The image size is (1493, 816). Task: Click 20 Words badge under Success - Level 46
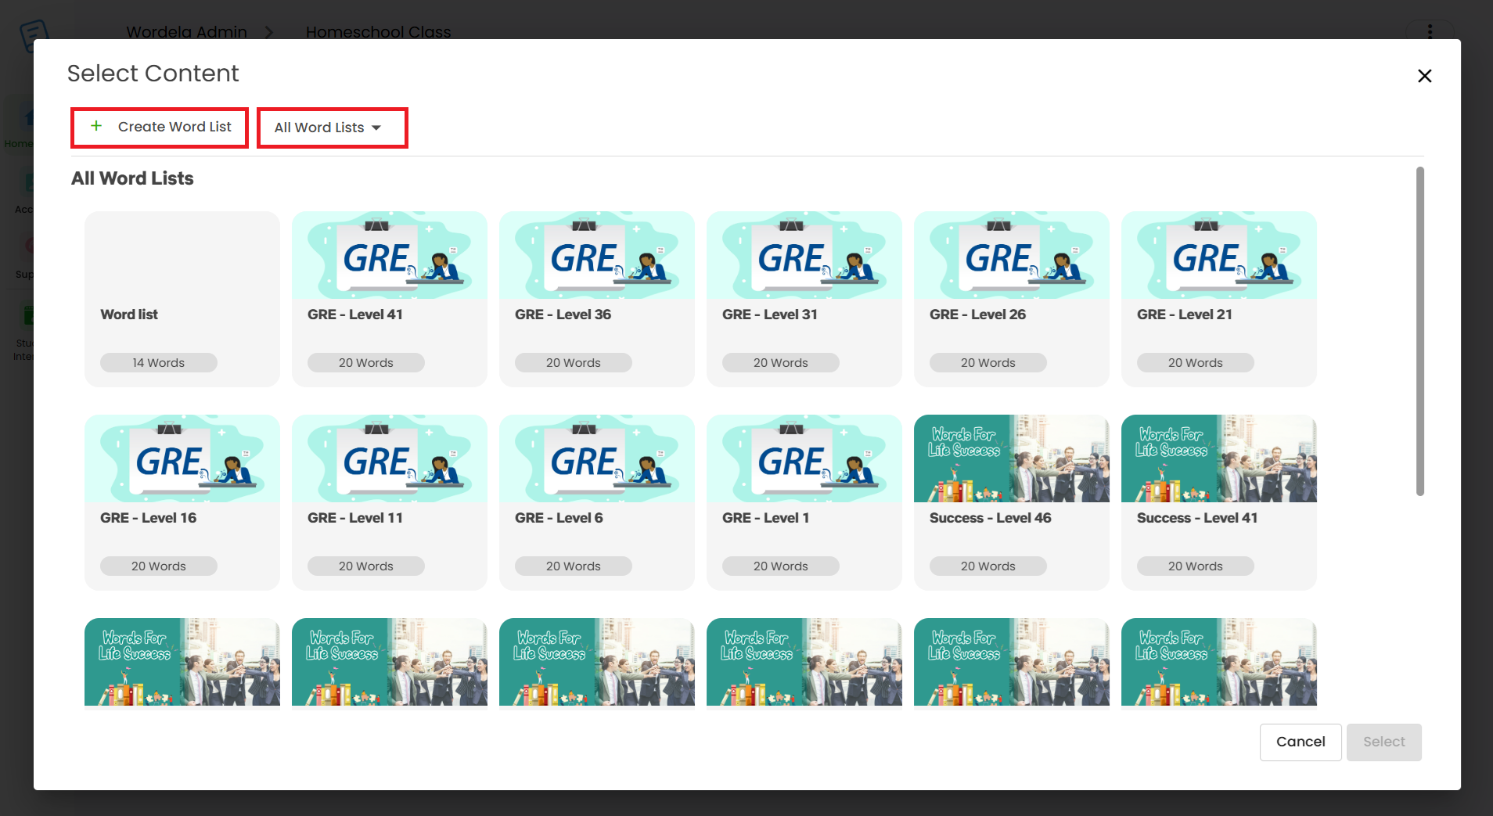click(988, 566)
